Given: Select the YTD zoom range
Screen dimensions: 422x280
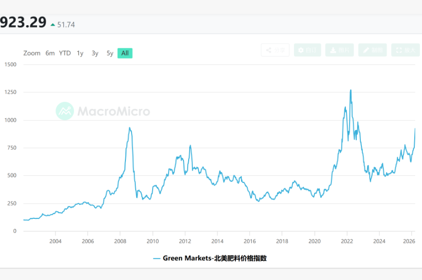Looking at the screenshot, I should pos(65,53).
